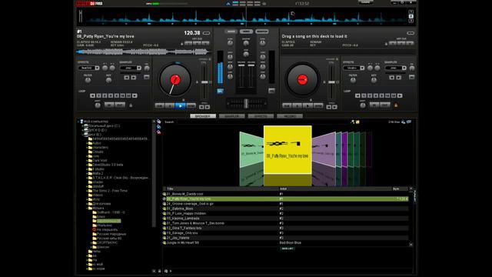
Task: Toggle the orange loop lock on deck 2
Action: coord(396,105)
